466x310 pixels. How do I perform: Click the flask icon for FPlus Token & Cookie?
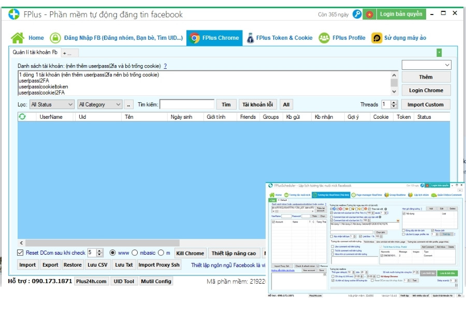pos(251,38)
